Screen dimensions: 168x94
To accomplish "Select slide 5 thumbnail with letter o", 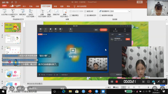I will pyautogui.click(x=13, y=74).
